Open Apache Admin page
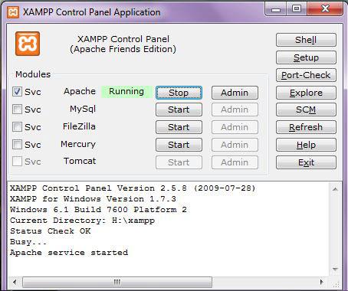The image size is (348, 291). coord(235,93)
